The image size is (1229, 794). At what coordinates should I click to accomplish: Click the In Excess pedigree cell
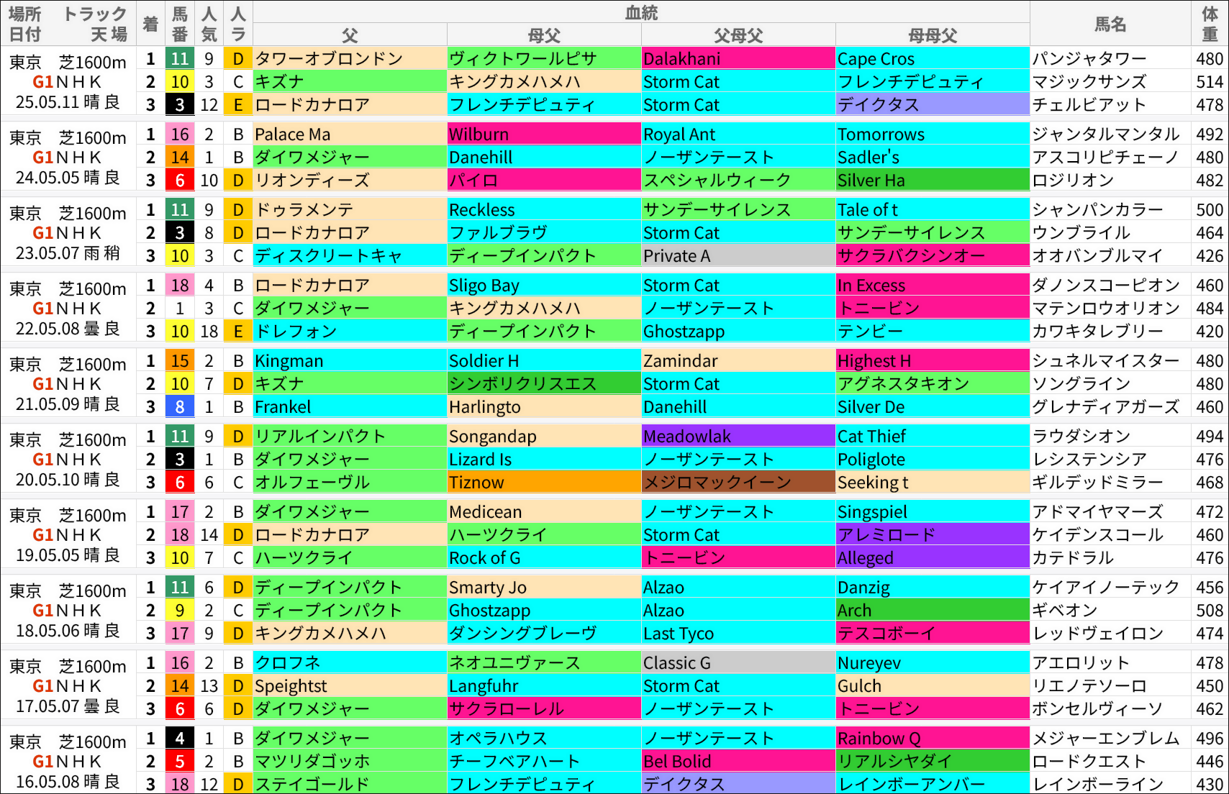point(933,286)
